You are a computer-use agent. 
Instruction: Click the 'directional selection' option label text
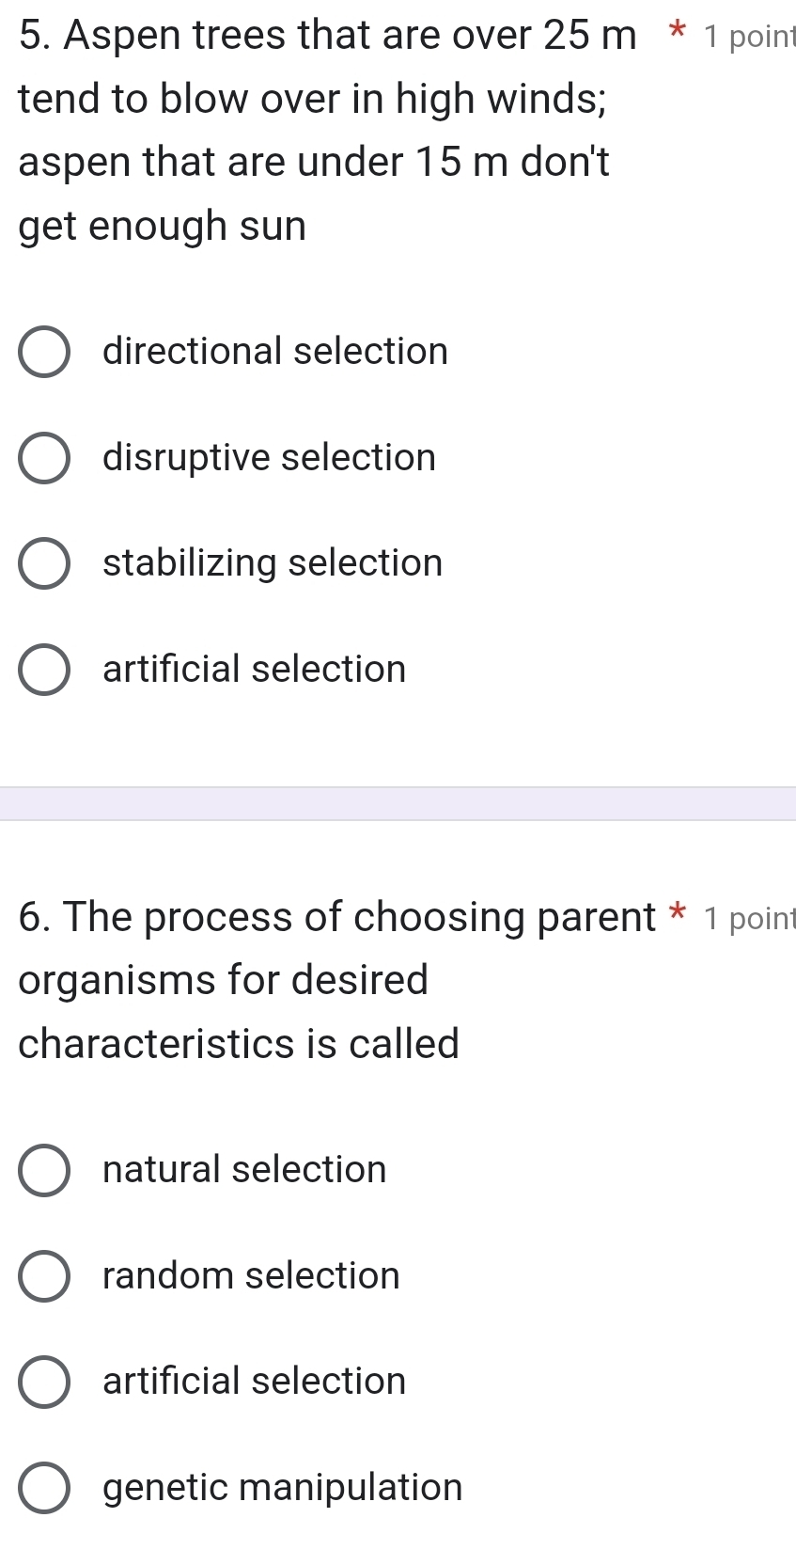[275, 351]
